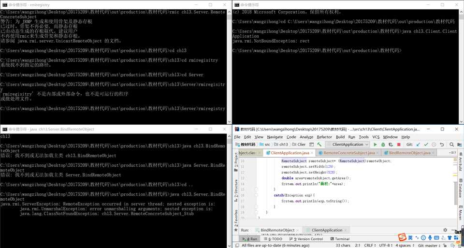Open the Tools menu

click(363, 137)
